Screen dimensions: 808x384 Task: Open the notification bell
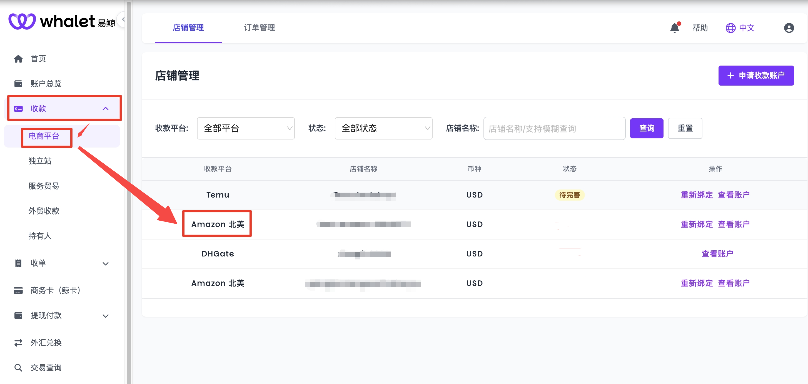pyautogui.click(x=675, y=28)
